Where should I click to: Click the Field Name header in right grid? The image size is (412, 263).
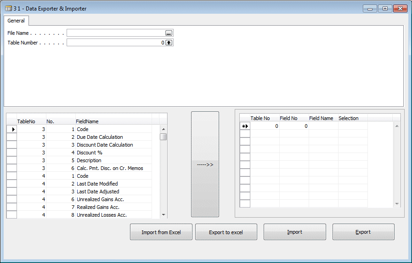[323, 118]
